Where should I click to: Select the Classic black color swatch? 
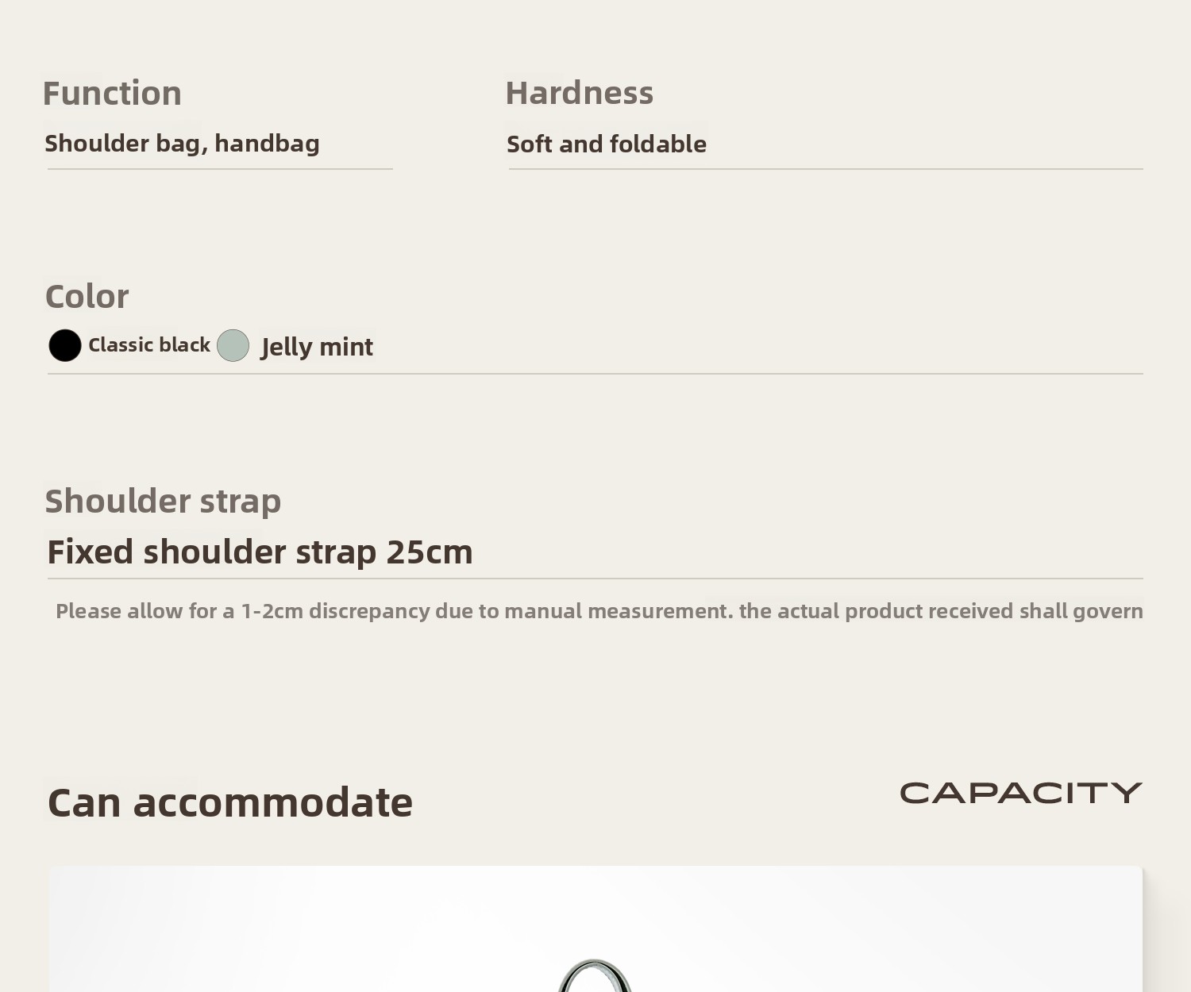point(65,346)
